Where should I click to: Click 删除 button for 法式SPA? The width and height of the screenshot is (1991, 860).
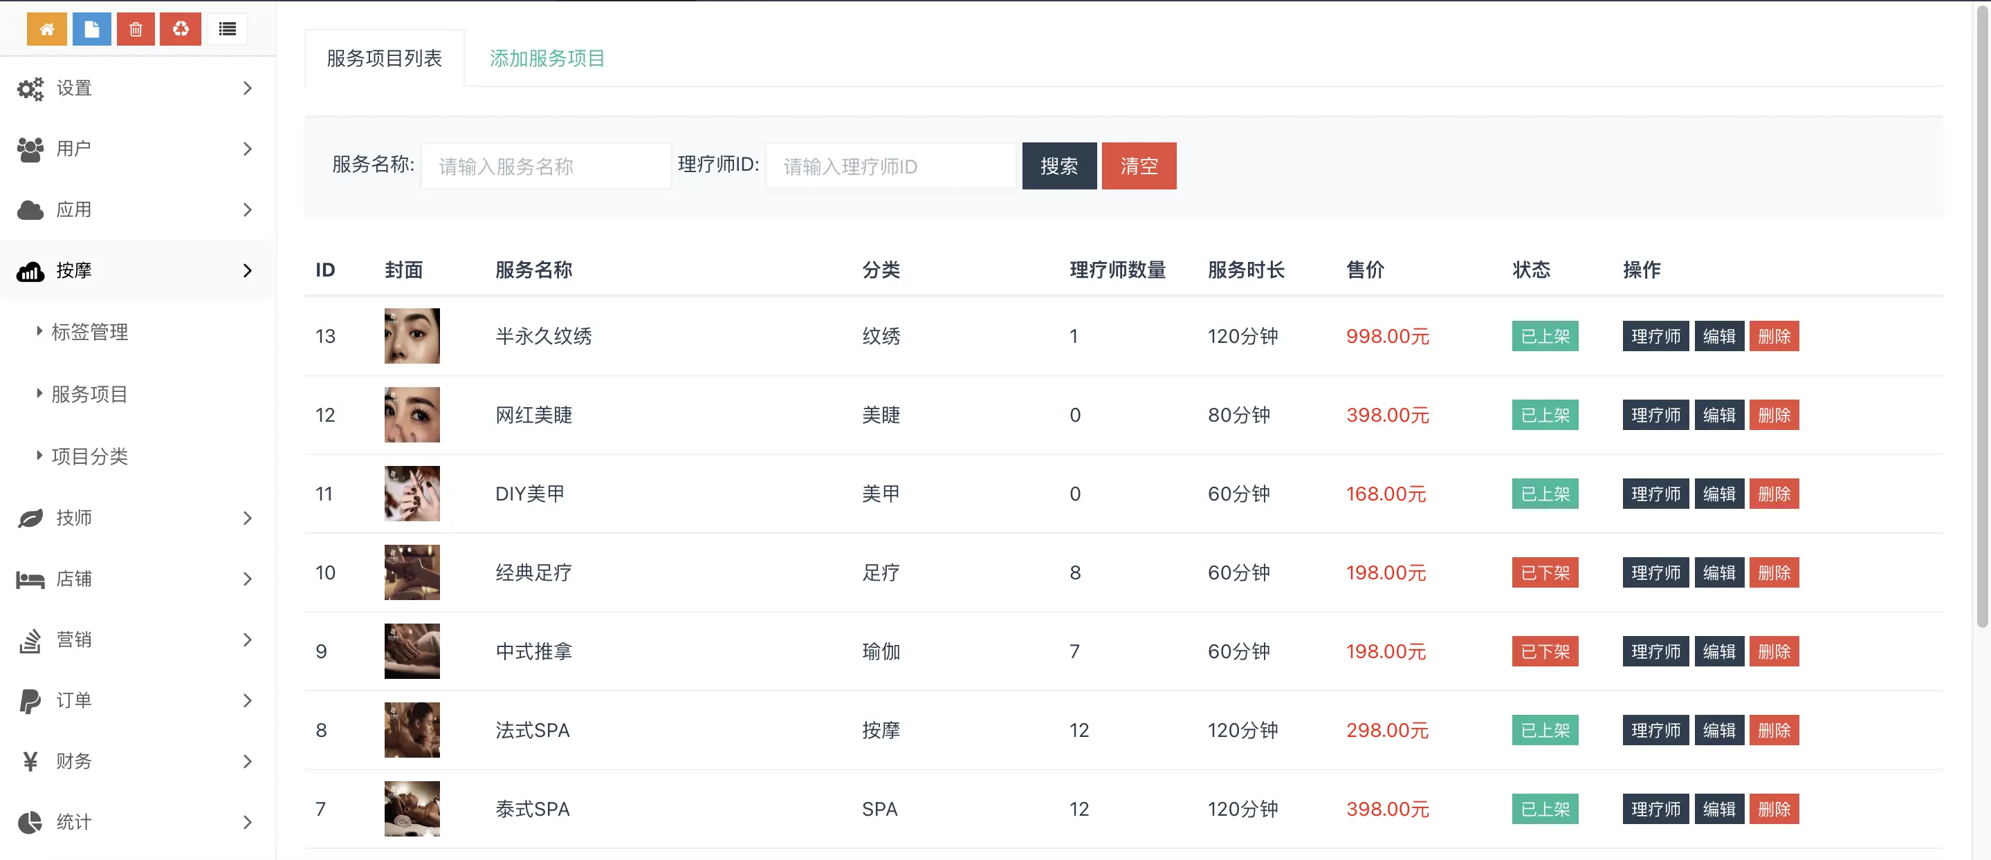tap(1774, 730)
